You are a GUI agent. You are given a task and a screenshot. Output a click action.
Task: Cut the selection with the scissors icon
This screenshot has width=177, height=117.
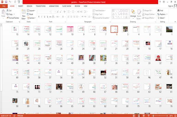pyautogui.click(x=7, y=11)
